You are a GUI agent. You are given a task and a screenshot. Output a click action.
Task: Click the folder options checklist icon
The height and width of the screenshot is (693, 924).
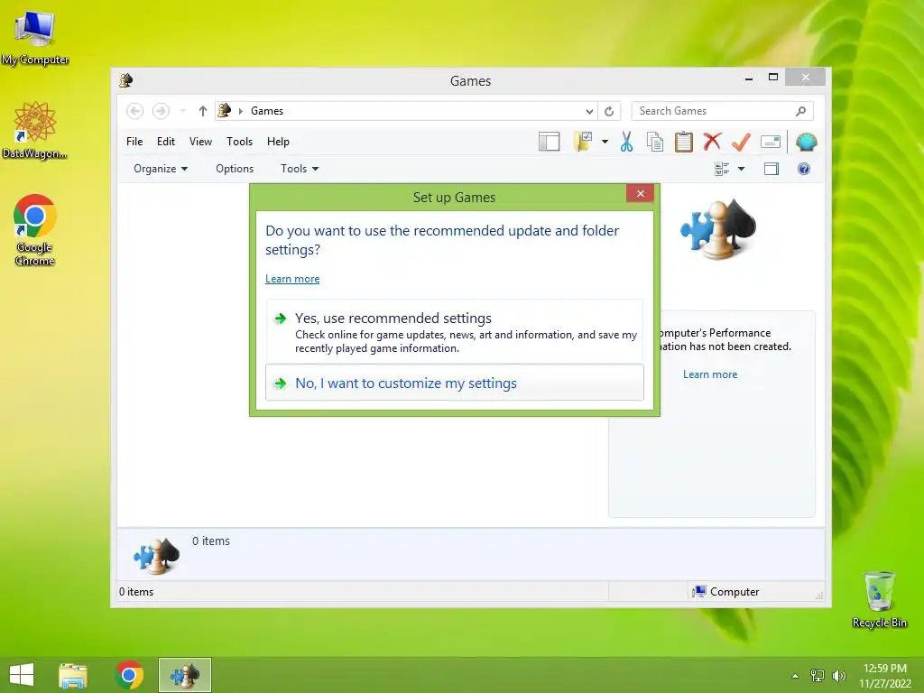coord(583,142)
